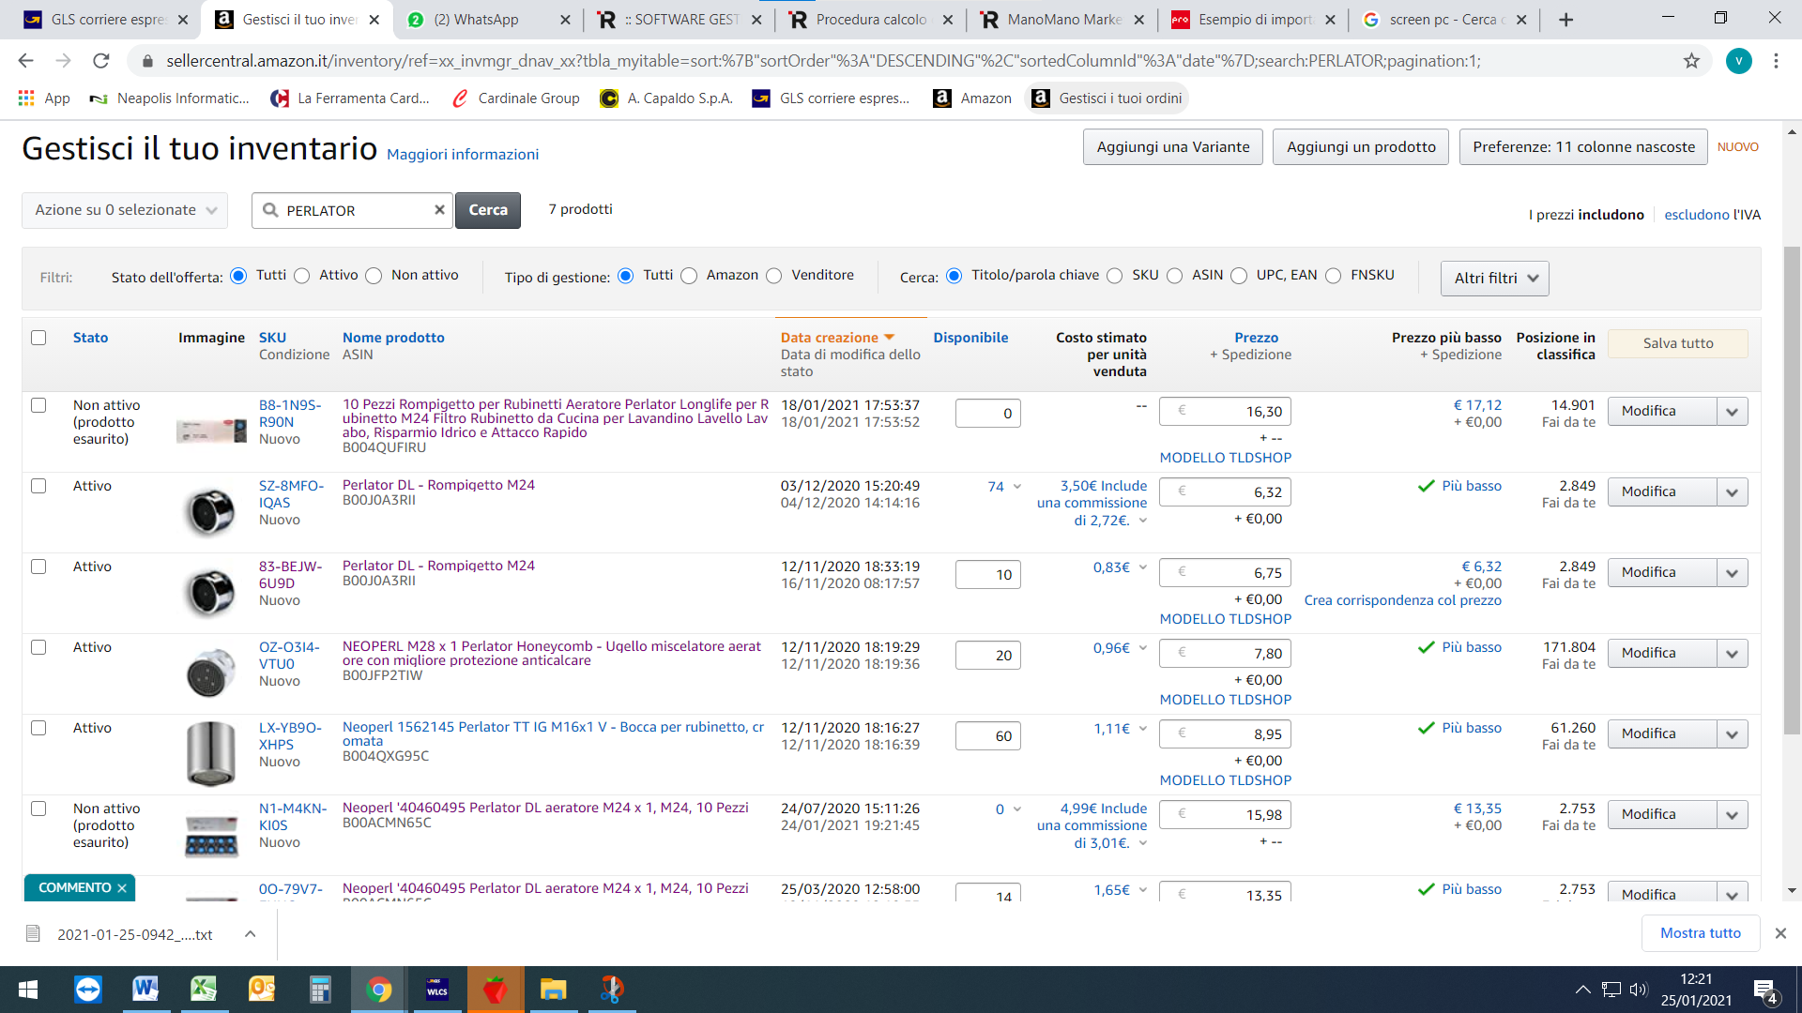Viewport: 1802px width, 1013px height.
Task: Expand the 0,83€ estimated cost details
Action: [x=1143, y=567]
